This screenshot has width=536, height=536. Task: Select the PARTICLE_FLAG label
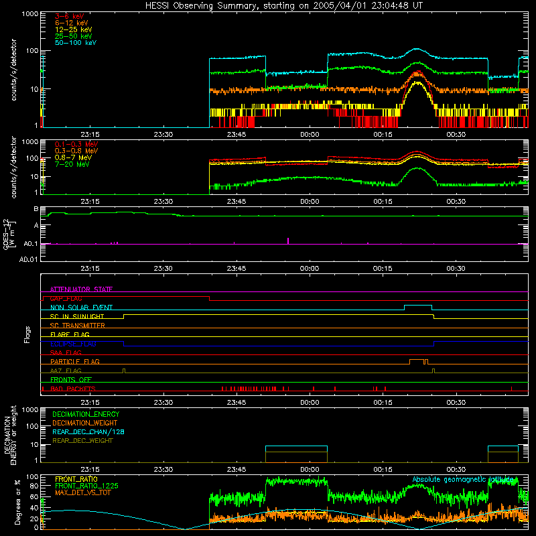[75, 361]
